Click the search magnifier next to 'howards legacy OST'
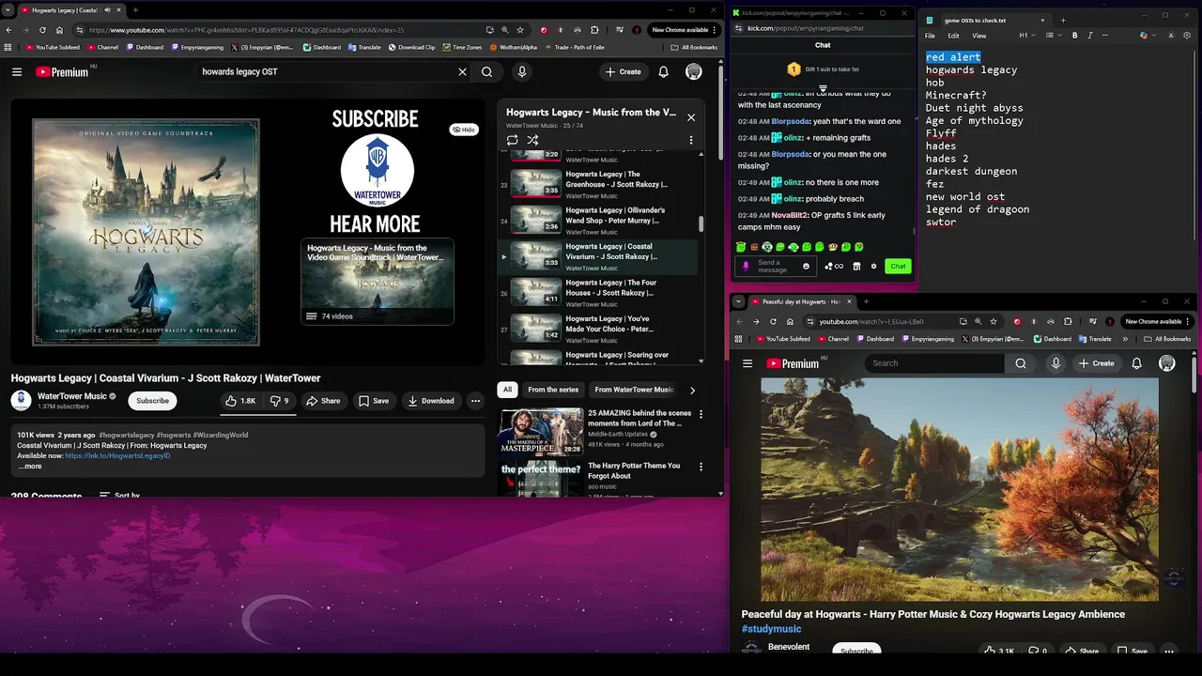1202x676 pixels. coord(486,71)
